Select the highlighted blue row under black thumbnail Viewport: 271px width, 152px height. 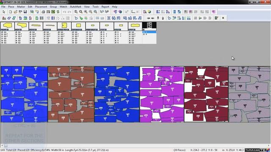tap(149, 32)
